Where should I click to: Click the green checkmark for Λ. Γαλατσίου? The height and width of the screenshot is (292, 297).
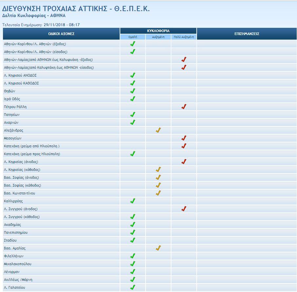click(x=133, y=287)
